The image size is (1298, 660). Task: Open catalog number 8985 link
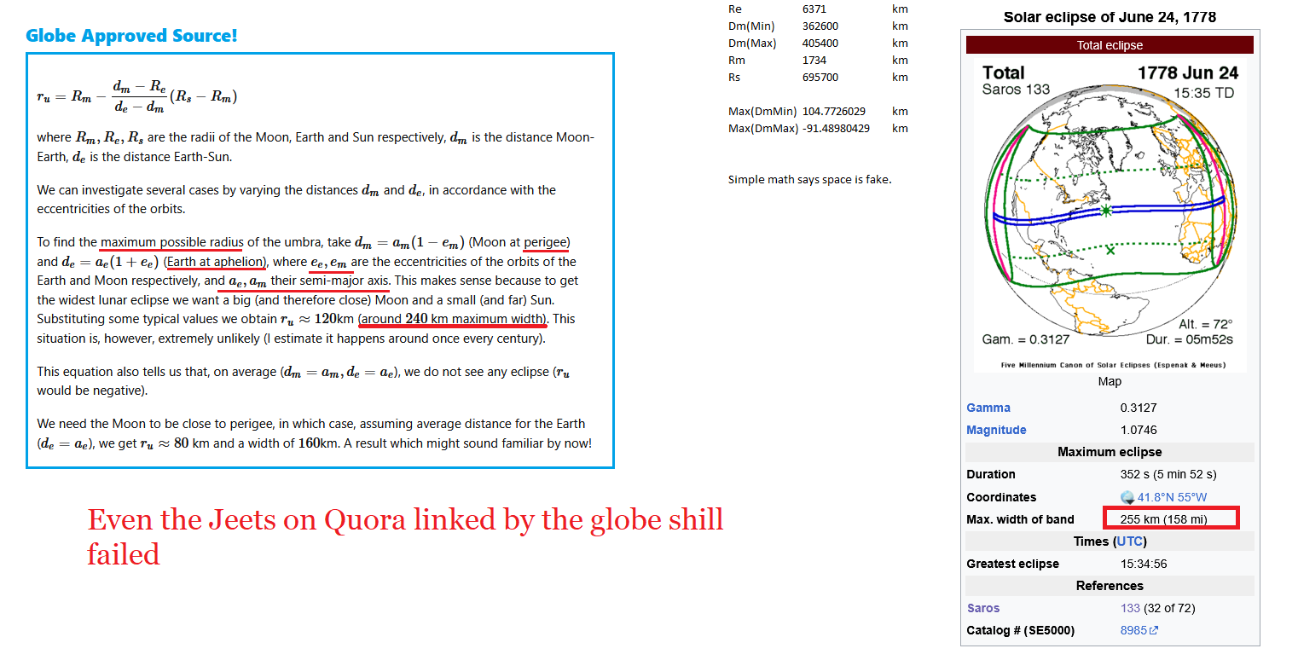pyautogui.click(x=1133, y=631)
